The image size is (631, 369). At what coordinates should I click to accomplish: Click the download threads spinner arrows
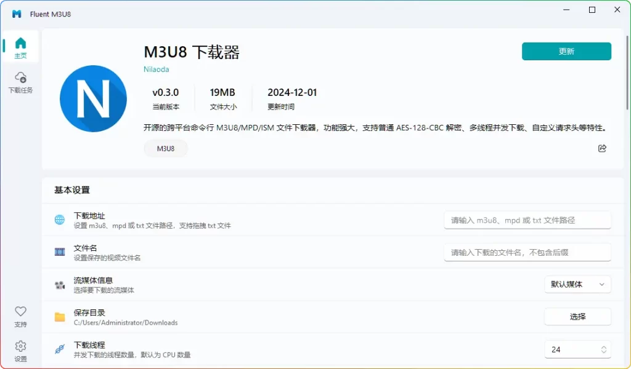click(x=604, y=350)
